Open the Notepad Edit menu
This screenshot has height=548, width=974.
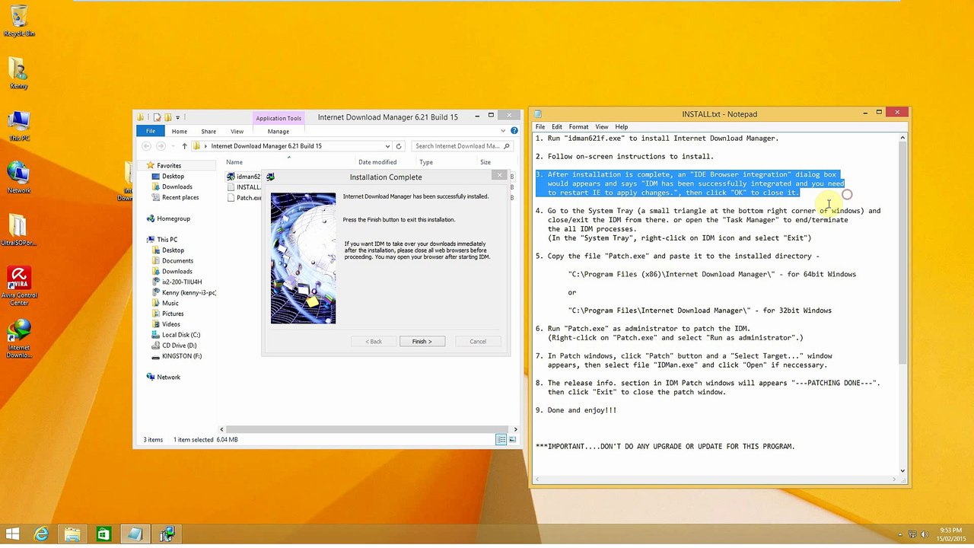click(x=557, y=126)
